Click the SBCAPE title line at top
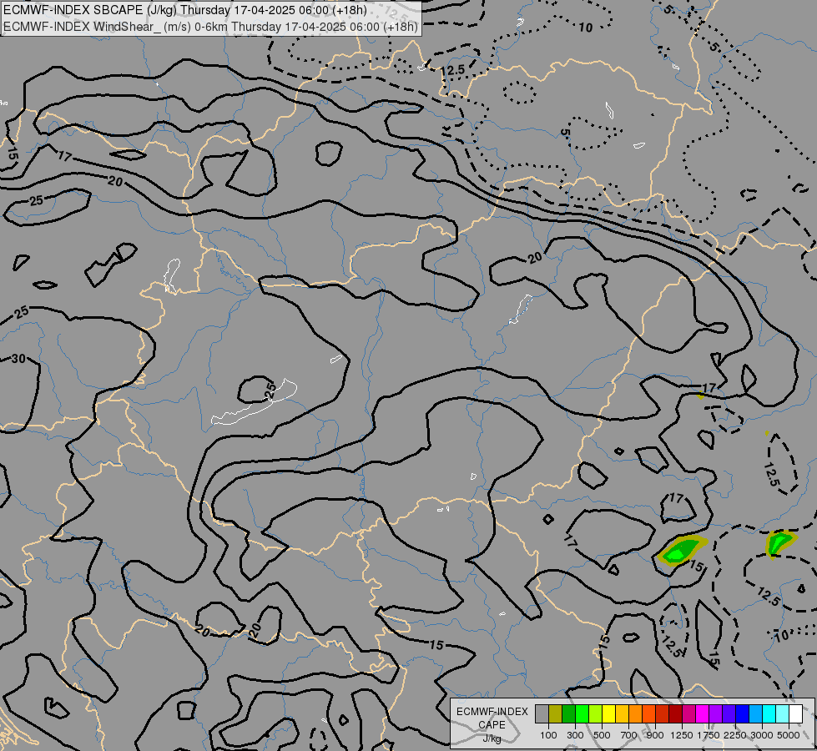The image size is (817, 751). (x=185, y=10)
